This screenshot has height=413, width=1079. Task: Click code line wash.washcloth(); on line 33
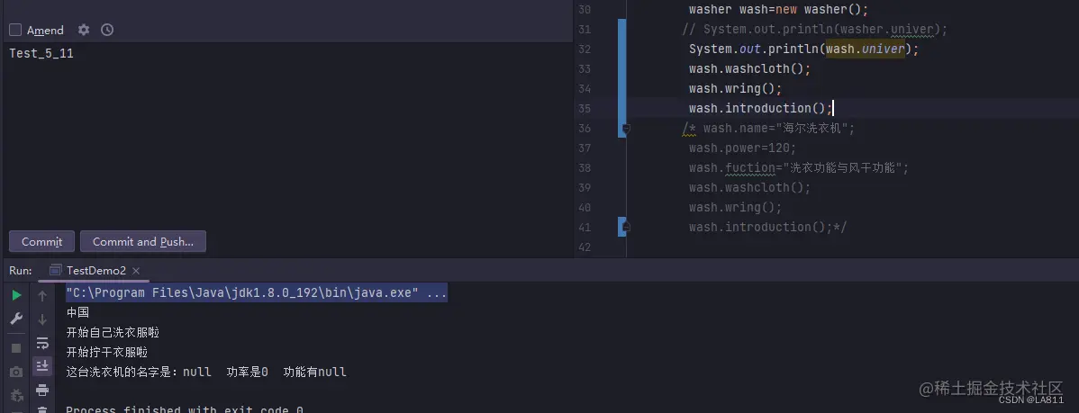click(x=750, y=68)
